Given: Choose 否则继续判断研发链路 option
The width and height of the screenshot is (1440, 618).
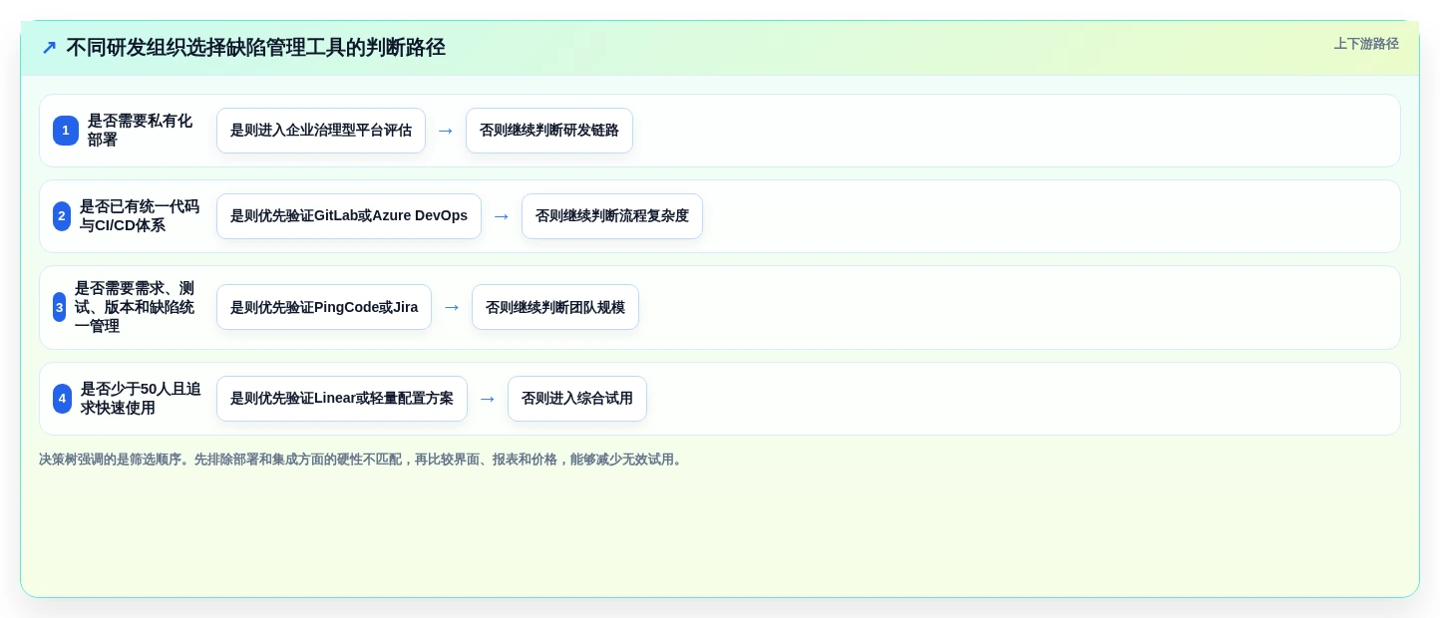Looking at the screenshot, I should [549, 131].
